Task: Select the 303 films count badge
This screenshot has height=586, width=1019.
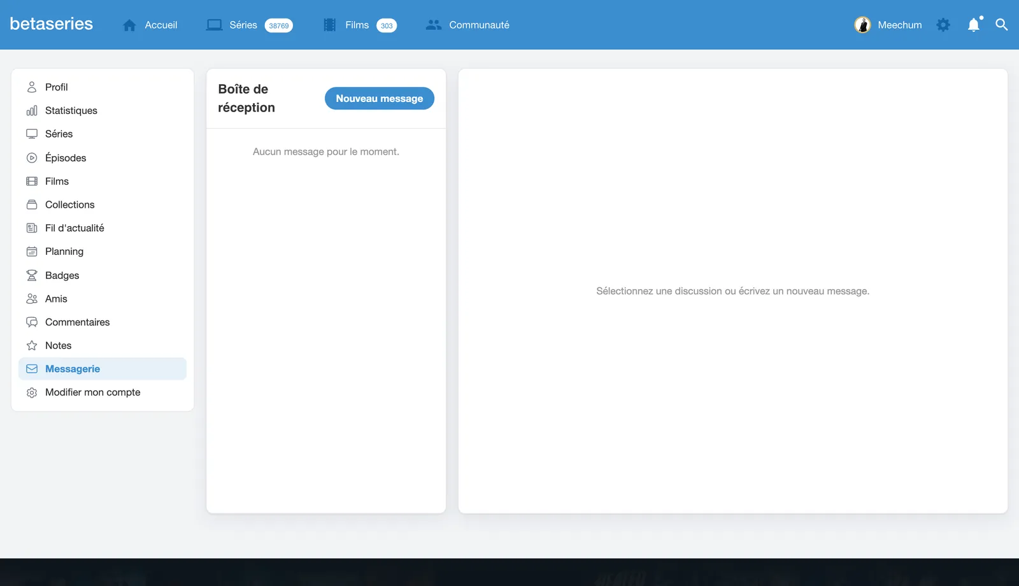Action: coord(387,25)
